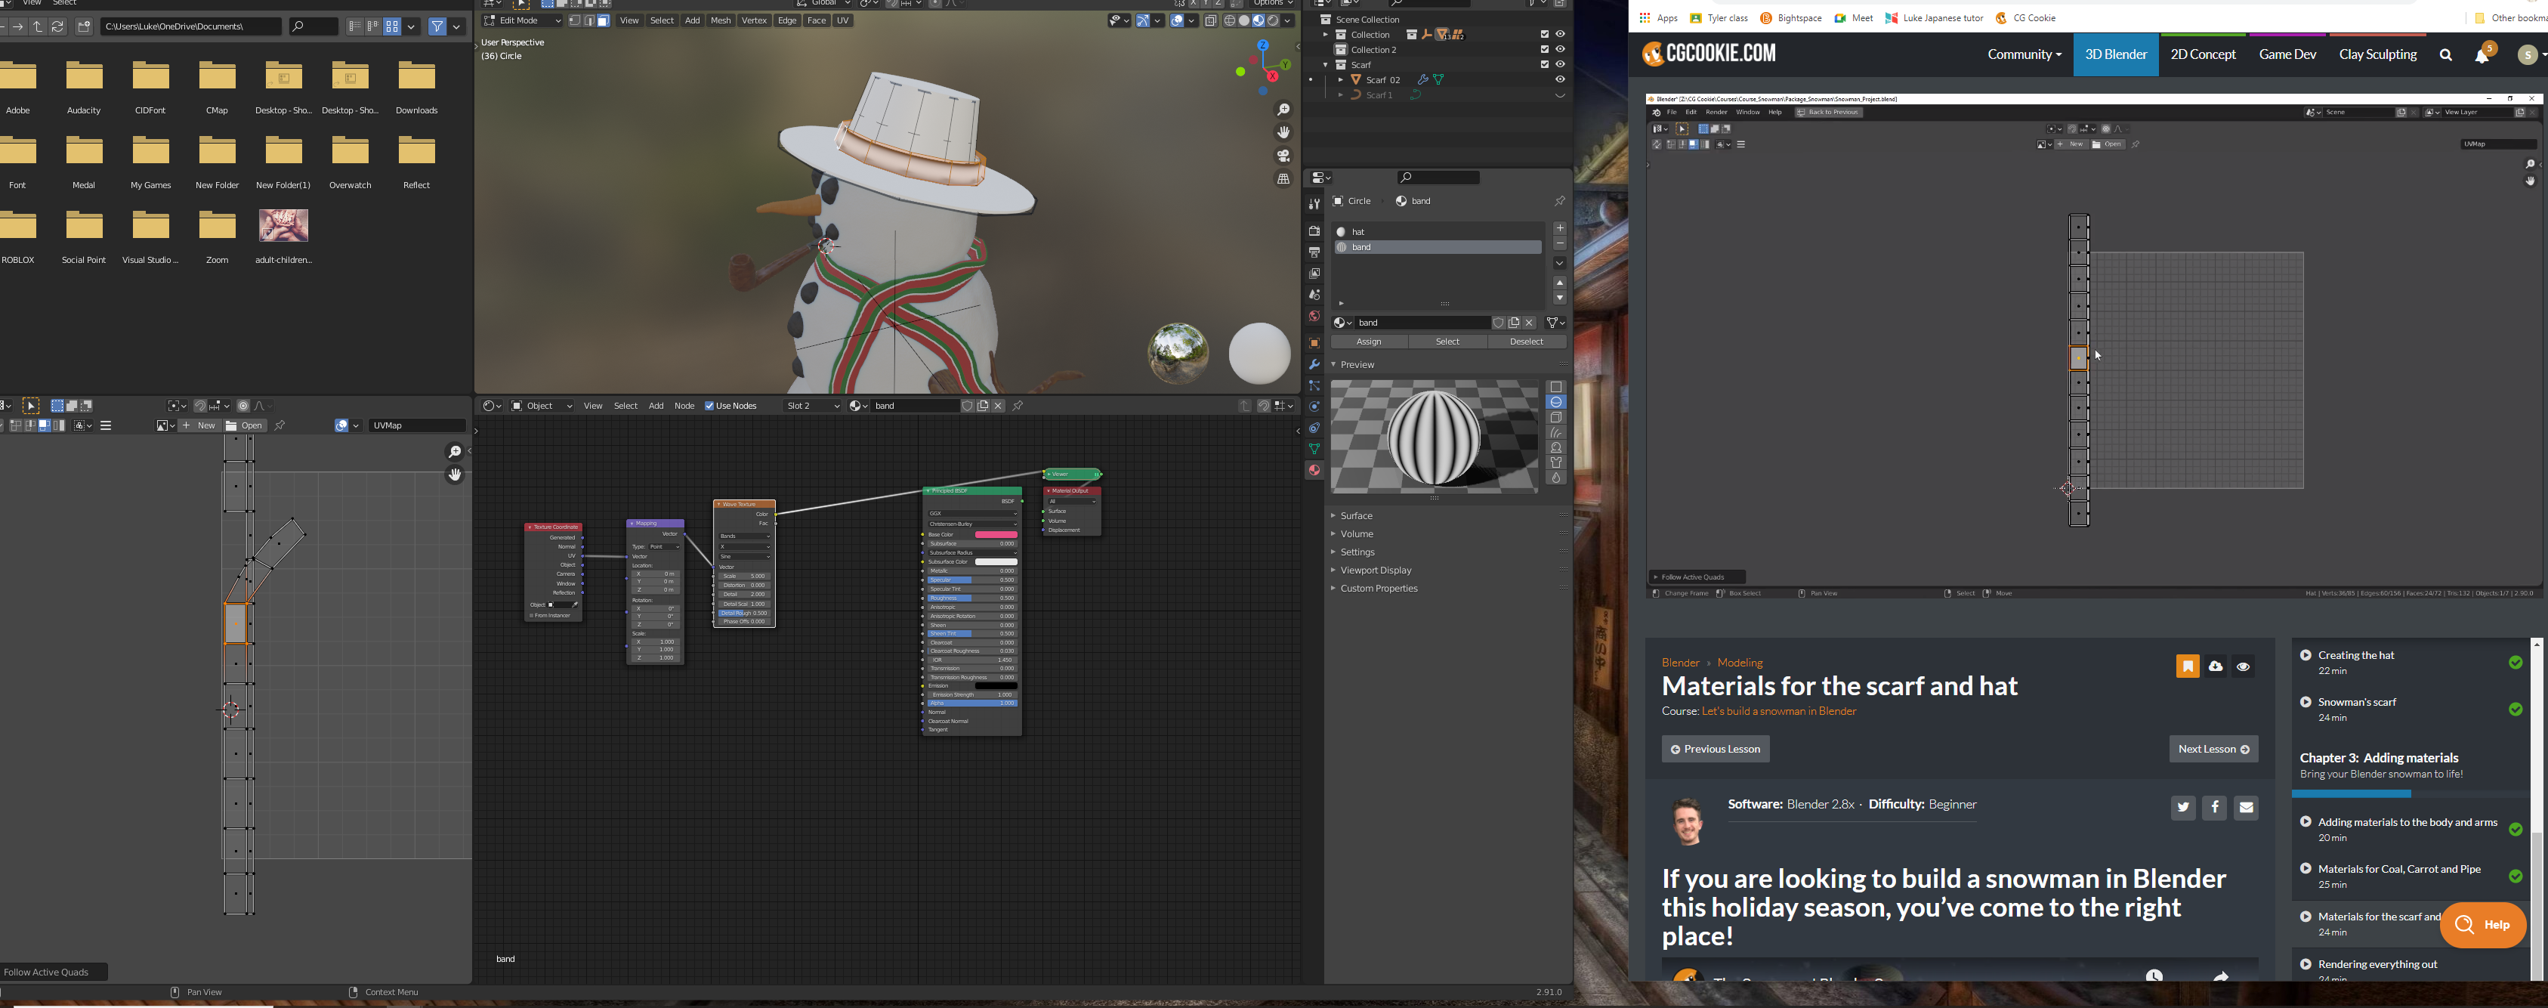Screen dimensions: 2548x1008
Task: Open the Slot 2 material slot dropdown
Action: point(812,407)
